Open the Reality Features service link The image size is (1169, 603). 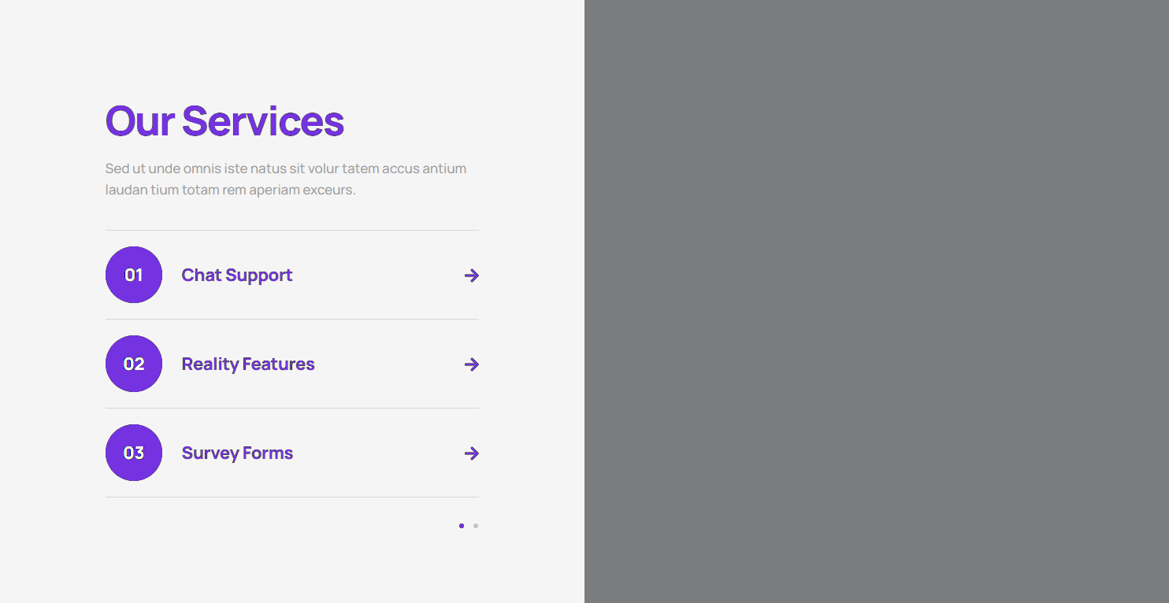pyautogui.click(x=247, y=364)
